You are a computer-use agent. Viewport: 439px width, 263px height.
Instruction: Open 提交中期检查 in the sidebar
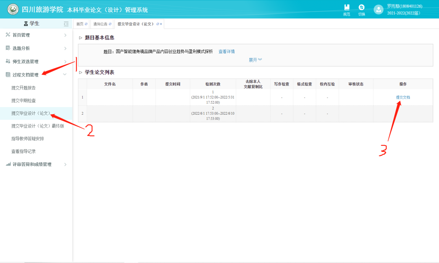[x=24, y=101]
